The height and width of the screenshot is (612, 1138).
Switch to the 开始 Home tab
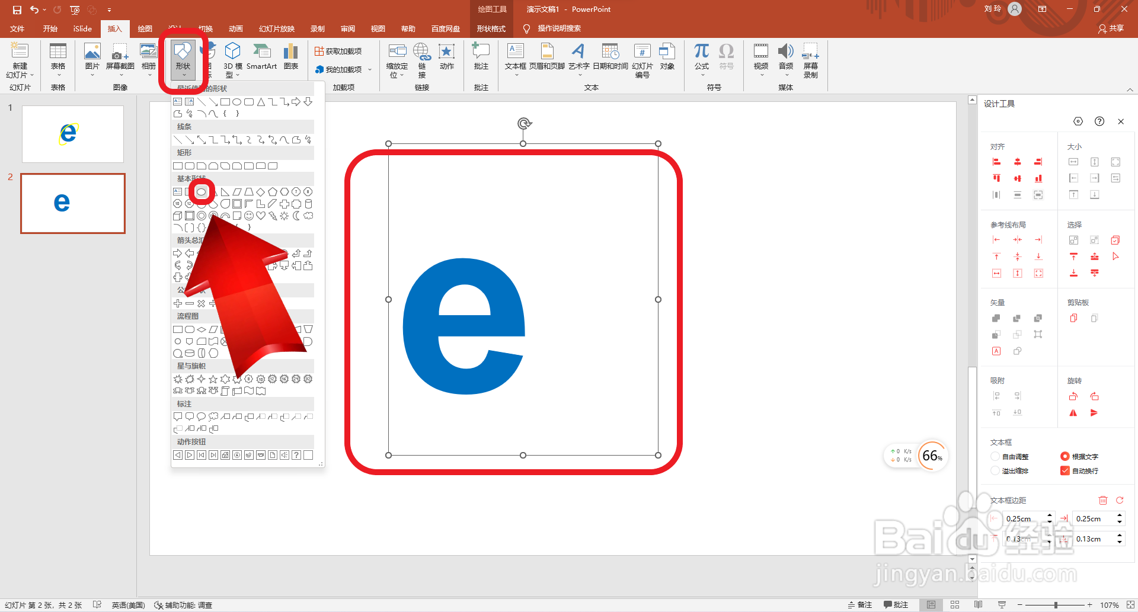50,28
